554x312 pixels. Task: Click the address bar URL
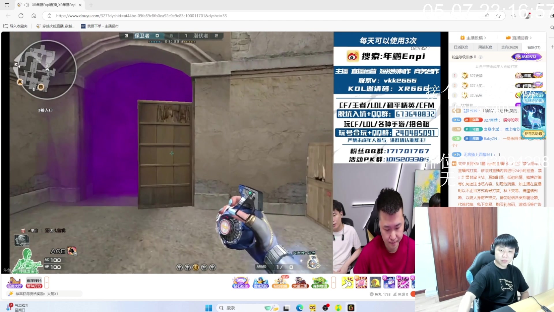[x=141, y=16]
